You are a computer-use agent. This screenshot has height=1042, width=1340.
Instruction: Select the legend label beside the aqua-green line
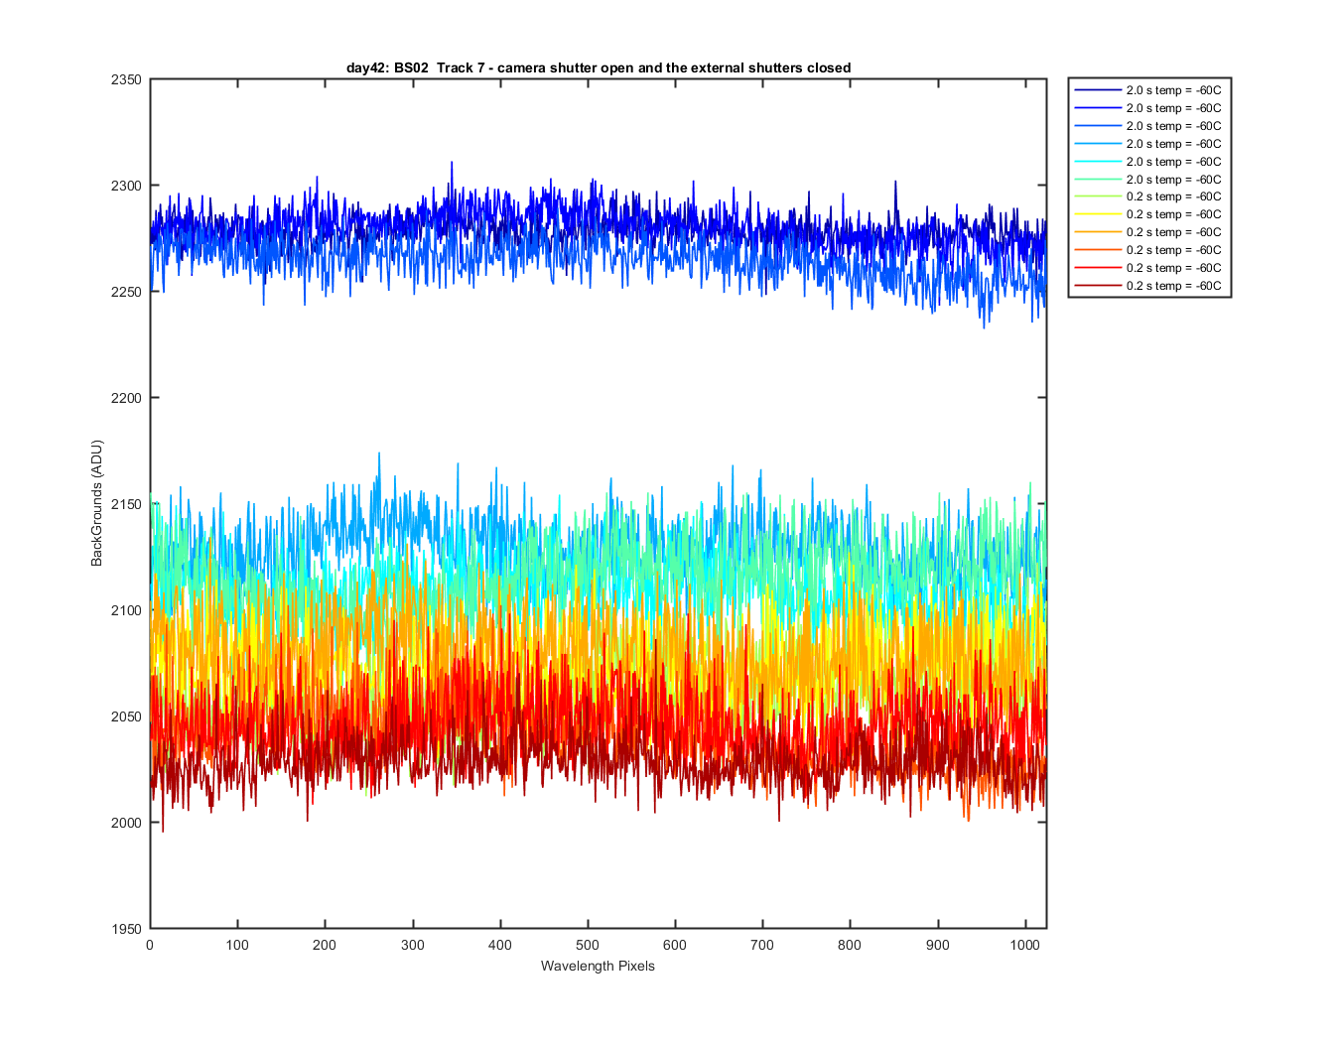pyautogui.click(x=1173, y=180)
